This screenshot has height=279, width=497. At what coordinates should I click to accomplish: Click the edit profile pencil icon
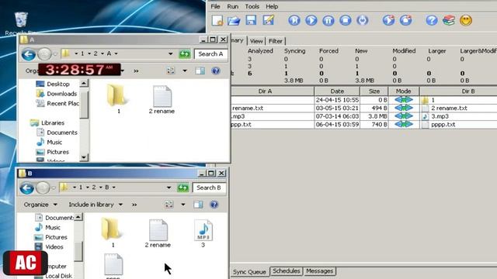268,20
